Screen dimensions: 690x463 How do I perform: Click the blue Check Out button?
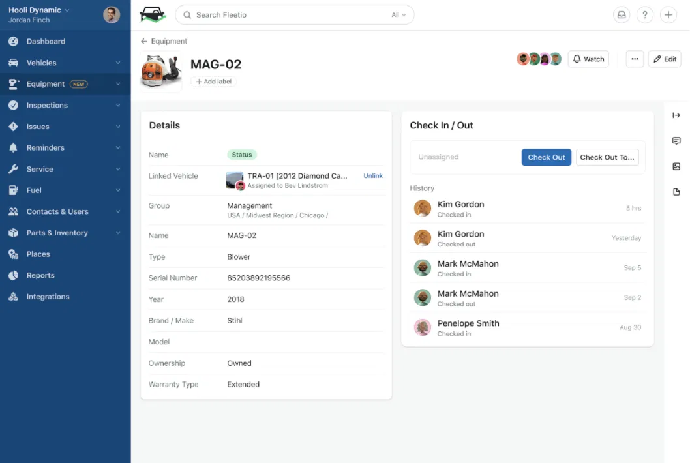coord(546,157)
